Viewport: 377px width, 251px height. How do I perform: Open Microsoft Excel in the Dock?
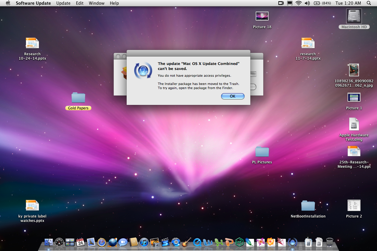click(219, 242)
